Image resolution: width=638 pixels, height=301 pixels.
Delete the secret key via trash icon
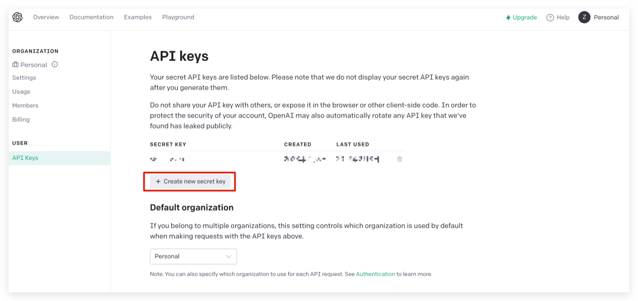(x=400, y=159)
